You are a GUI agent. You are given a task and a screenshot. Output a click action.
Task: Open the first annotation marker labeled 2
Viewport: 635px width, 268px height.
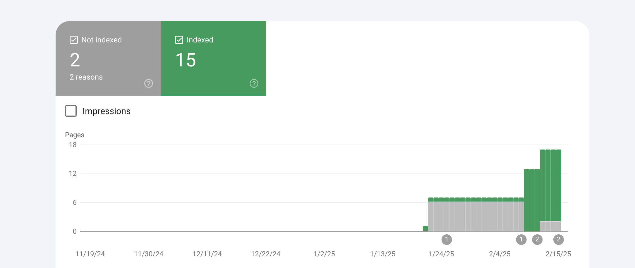(x=537, y=240)
